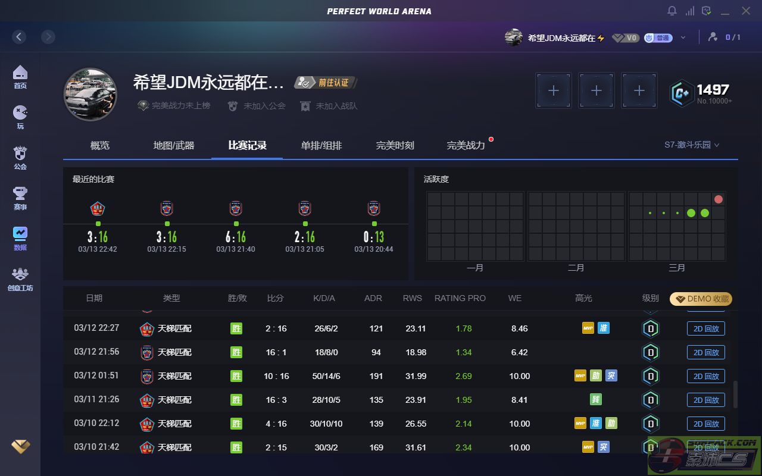Open the 赛事 tournaments trophy icon
The image size is (762, 476).
(20, 198)
